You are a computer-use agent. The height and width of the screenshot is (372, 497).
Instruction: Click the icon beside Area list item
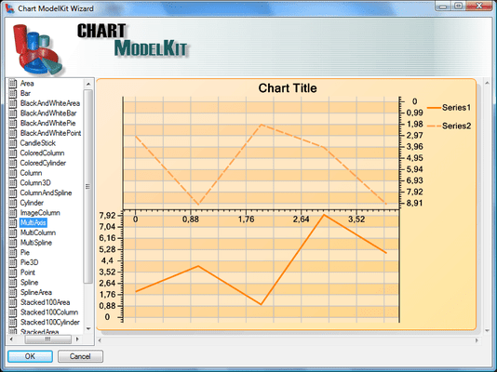(13, 84)
